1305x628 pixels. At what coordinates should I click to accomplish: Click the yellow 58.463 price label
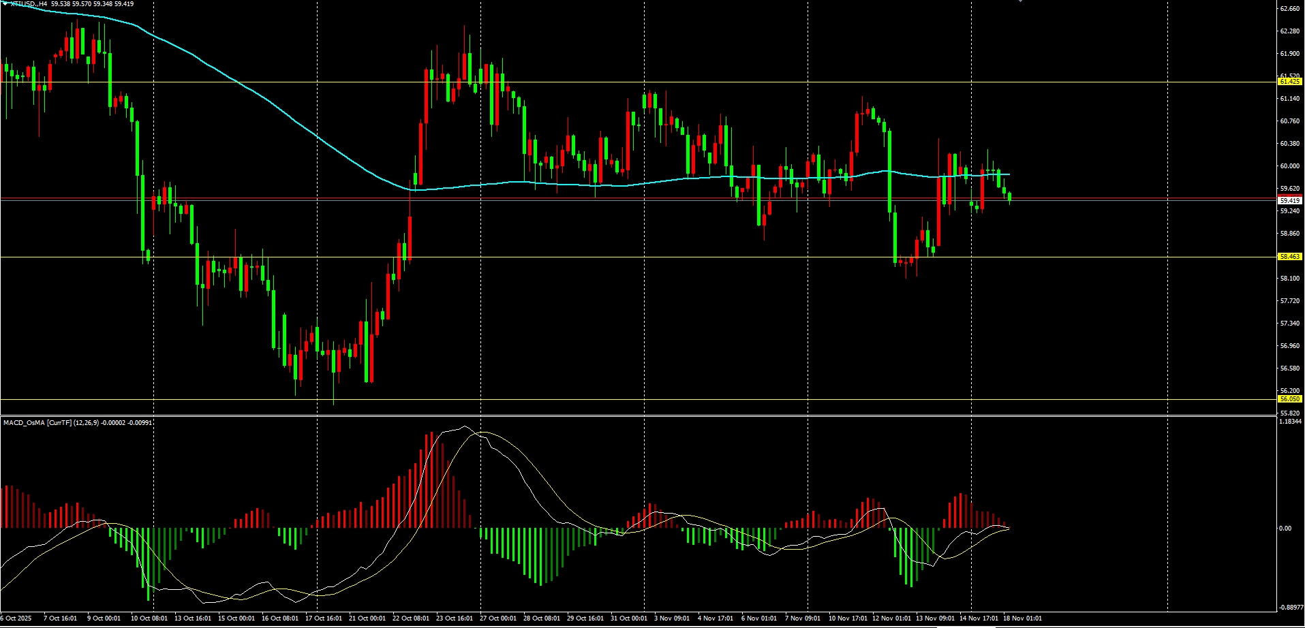click(1289, 257)
